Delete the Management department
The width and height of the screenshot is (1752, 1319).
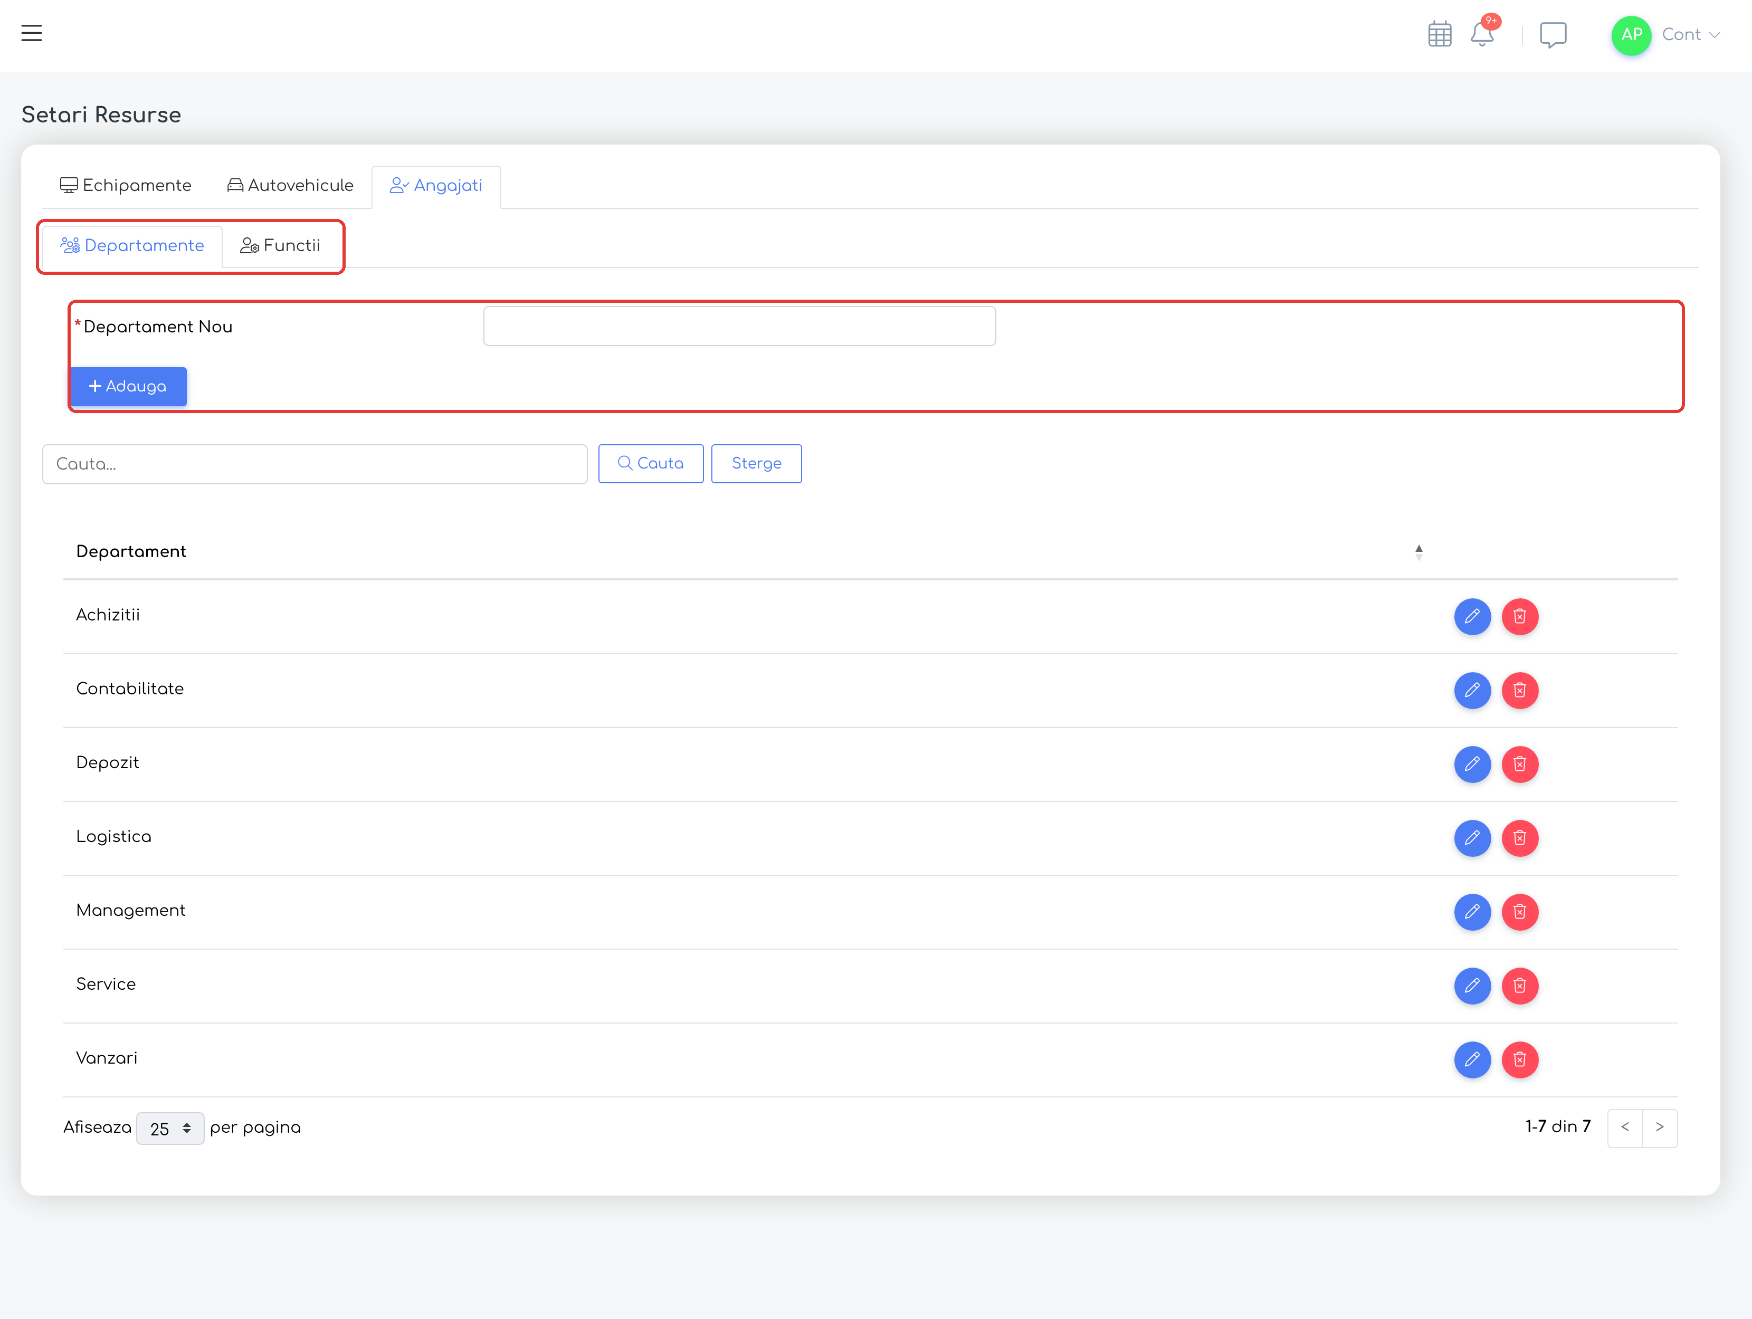[1519, 912]
